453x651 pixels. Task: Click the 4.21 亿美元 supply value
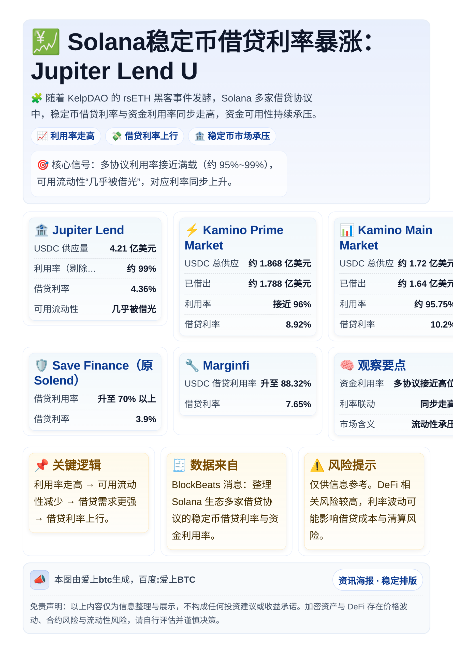click(133, 249)
